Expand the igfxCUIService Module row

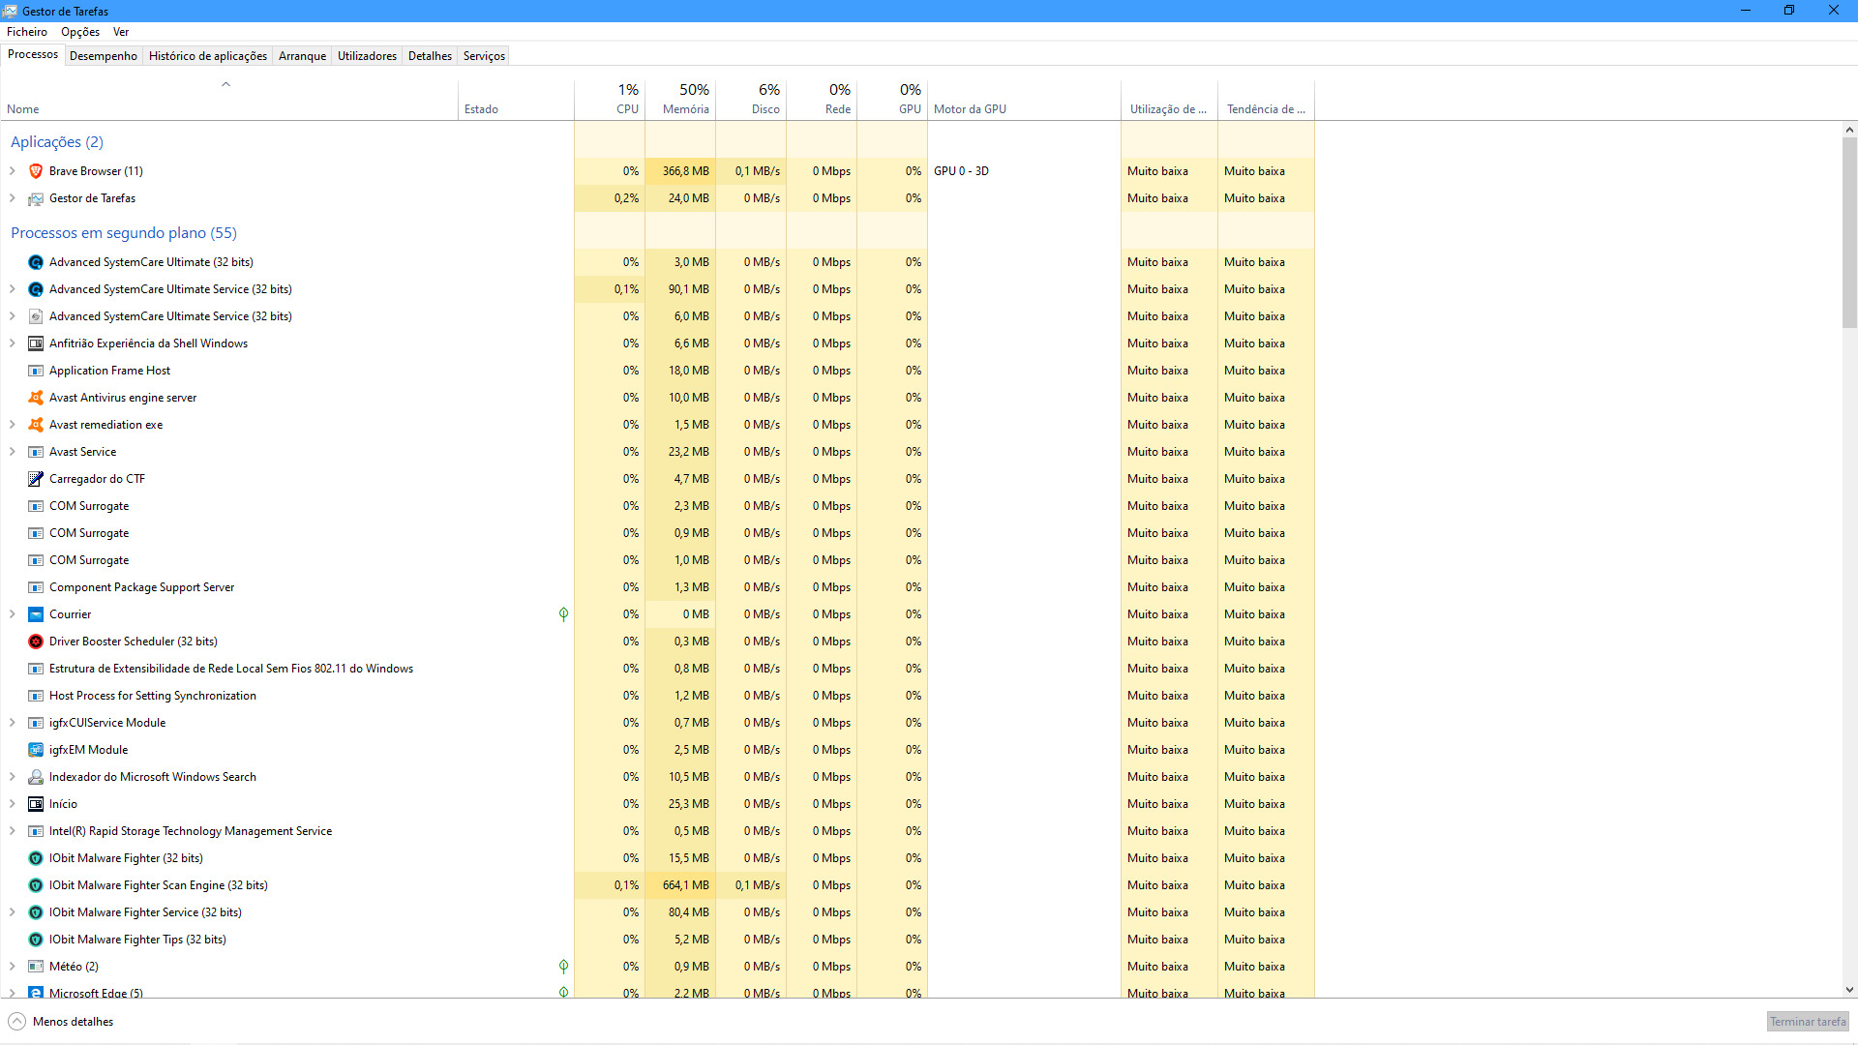pos(13,723)
